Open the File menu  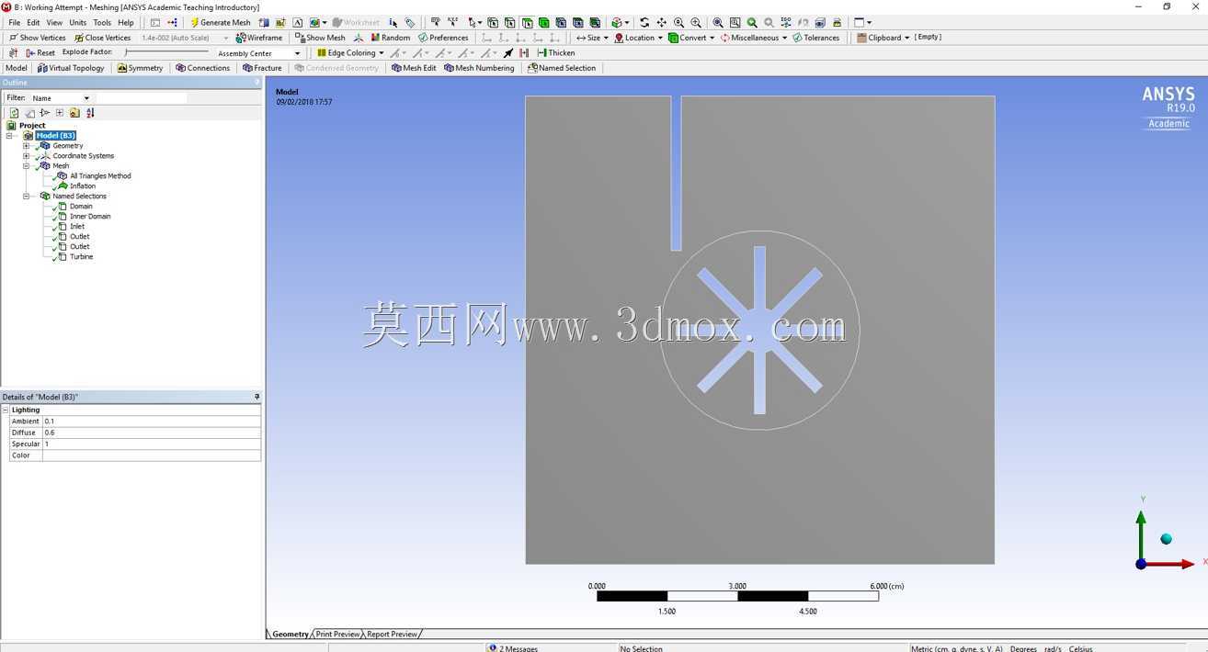click(x=15, y=22)
